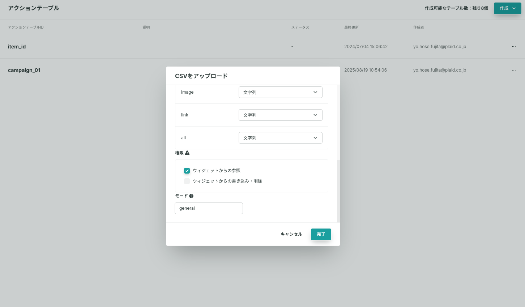
Task: Click the アクションテーブル page heading
Action: click(34, 8)
